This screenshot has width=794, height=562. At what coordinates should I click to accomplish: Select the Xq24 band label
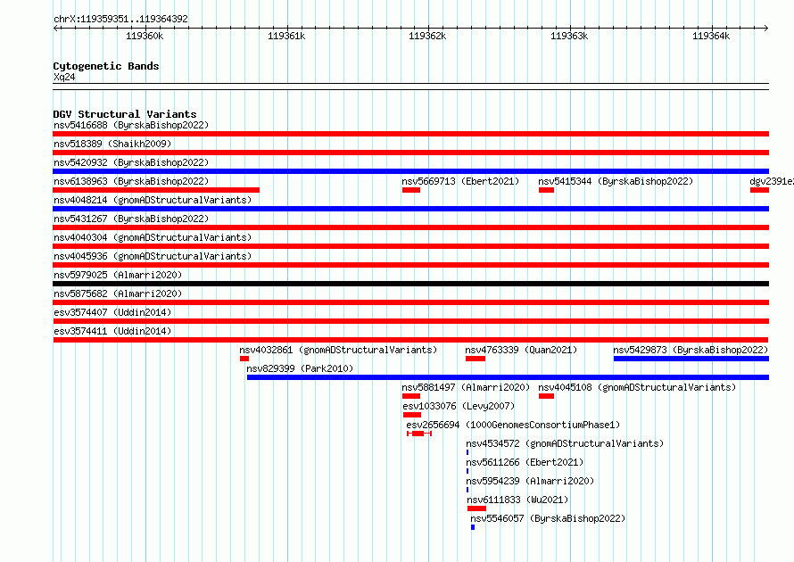64,77
